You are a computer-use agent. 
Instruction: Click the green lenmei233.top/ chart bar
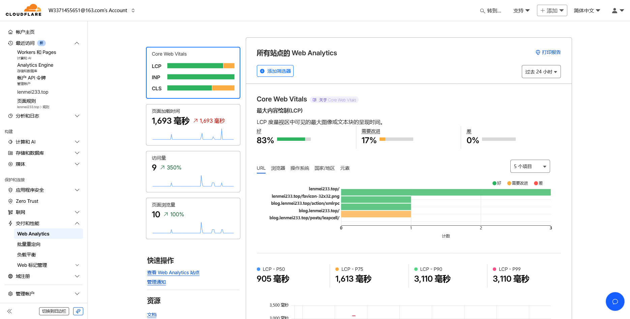pos(446,192)
